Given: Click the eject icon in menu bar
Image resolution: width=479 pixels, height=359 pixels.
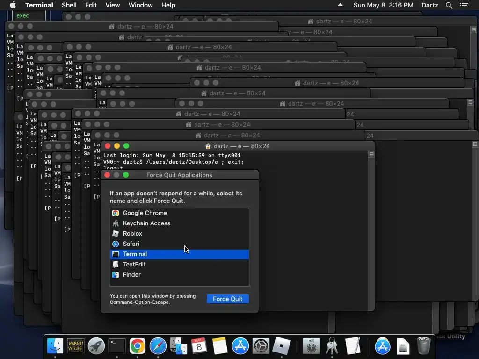Looking at the screenshot, I should point(340,5).
